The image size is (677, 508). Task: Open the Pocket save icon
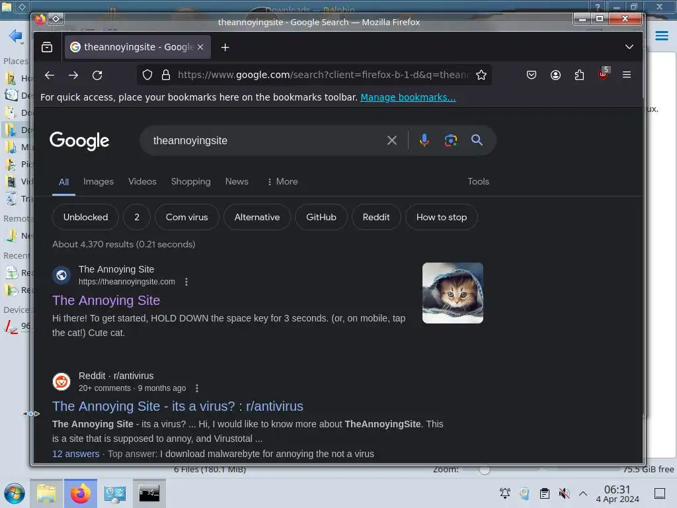click(x=532, y=75)
